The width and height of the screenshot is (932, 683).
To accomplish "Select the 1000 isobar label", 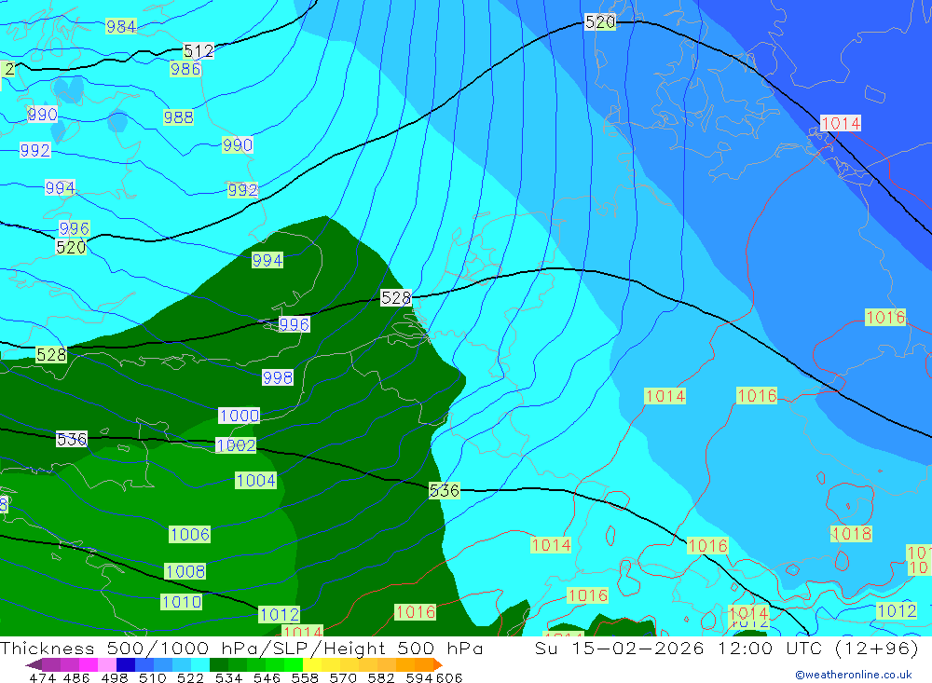I will coord(239,416).
